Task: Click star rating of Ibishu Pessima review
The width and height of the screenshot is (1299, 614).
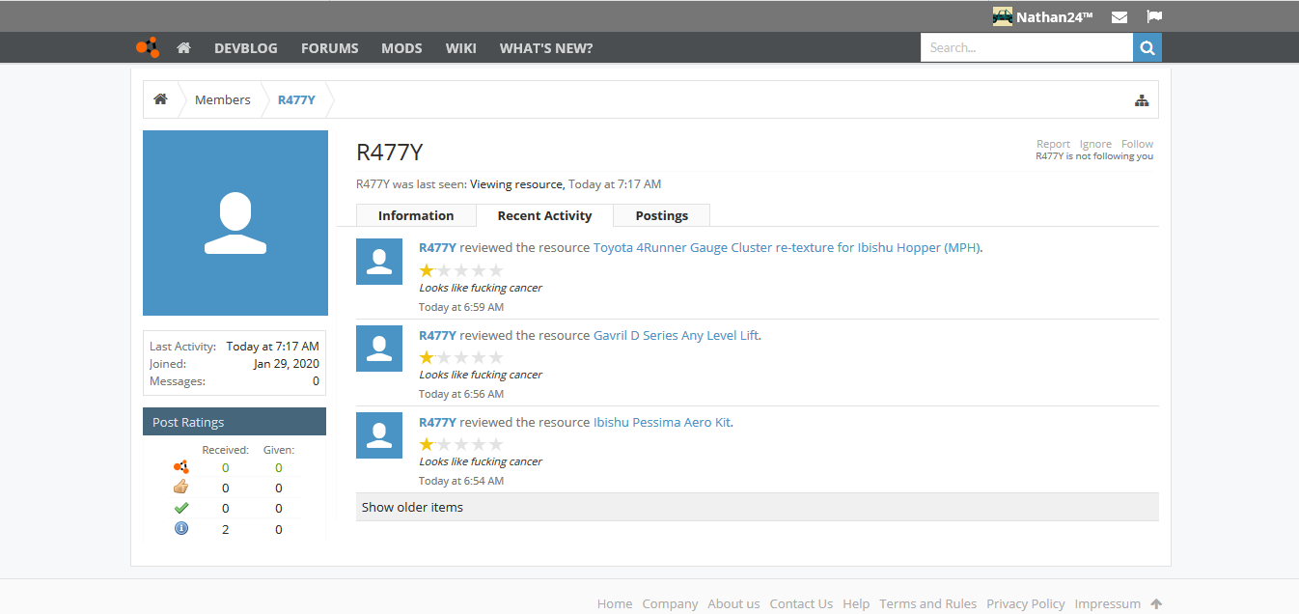Action: pyautogui.click(x=461, y=444)
